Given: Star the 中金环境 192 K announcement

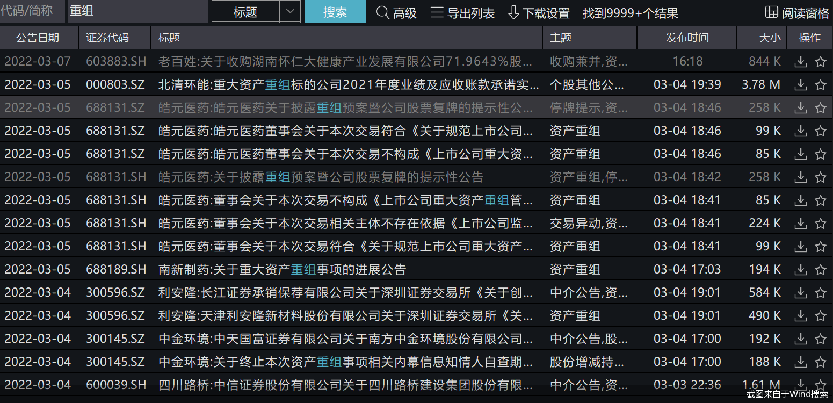Looking at the screenshot, I should [x=820, y=339].
